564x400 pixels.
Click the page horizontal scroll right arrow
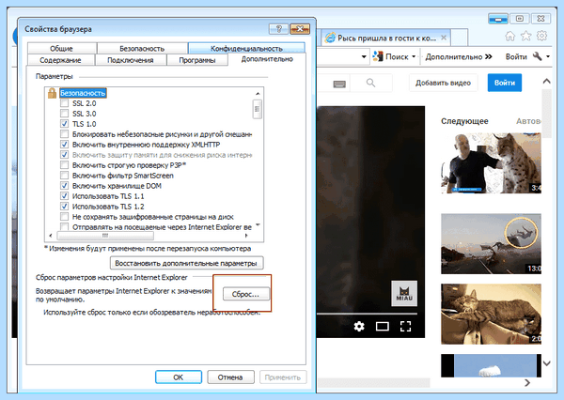(527, 383)
